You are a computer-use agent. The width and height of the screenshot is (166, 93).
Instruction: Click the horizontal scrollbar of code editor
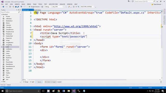tap(78, 80)
